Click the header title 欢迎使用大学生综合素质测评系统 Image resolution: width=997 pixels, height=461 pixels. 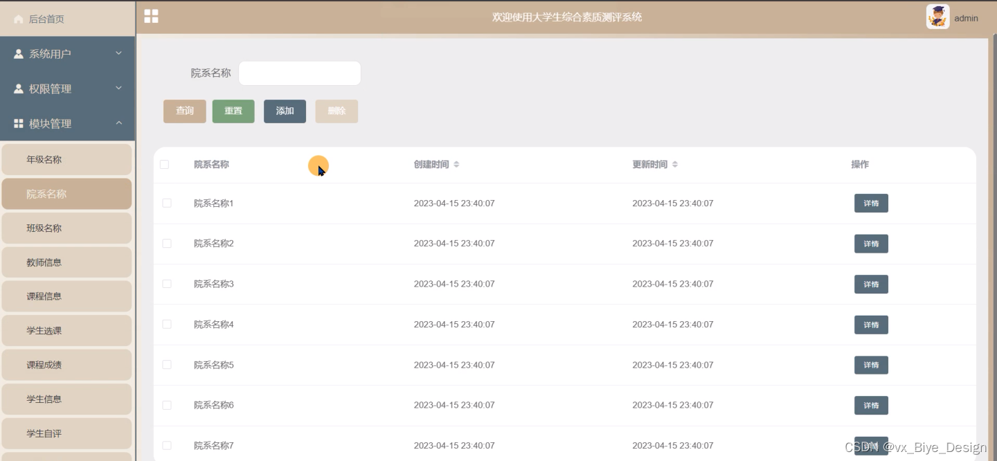pyautogui.click(x=567, y=17)
